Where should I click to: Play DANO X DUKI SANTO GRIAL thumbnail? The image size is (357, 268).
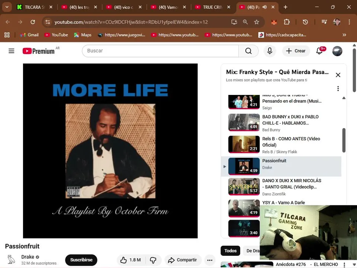click(x=244, y=186)
